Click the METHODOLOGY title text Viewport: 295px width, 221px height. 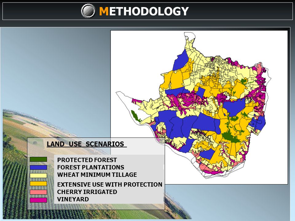pos(144,11)
